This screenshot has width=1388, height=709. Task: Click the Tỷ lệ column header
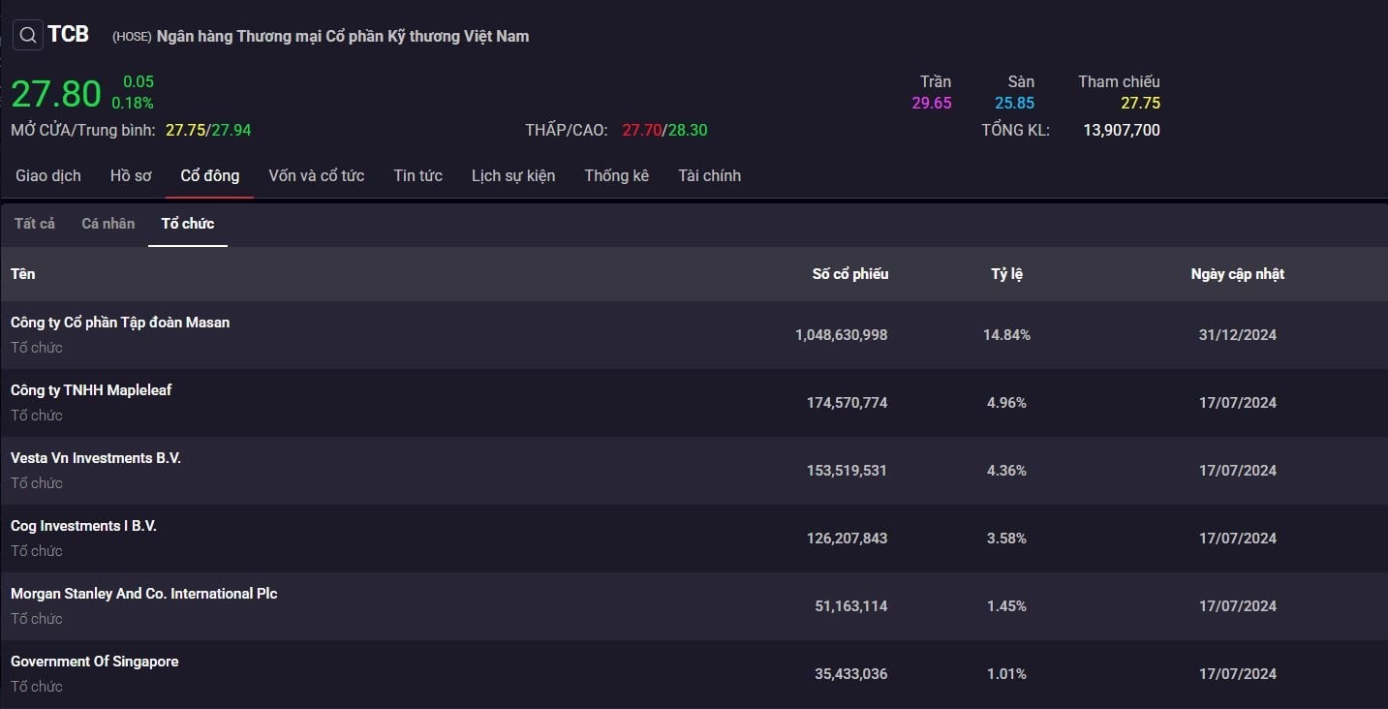click(x=1007, y=274)
